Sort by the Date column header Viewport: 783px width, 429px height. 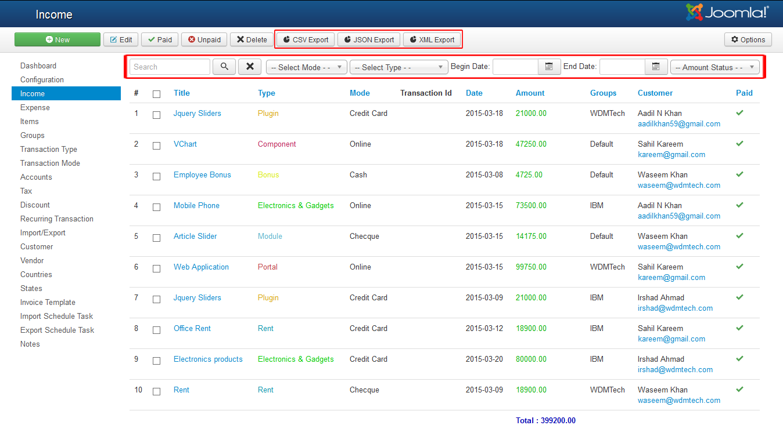coord(474,93)
